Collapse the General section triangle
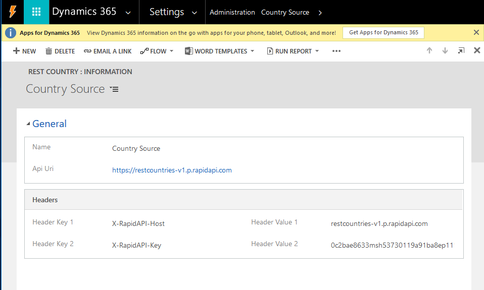Viewport: 484px width, 290px height. coord(28,124)
